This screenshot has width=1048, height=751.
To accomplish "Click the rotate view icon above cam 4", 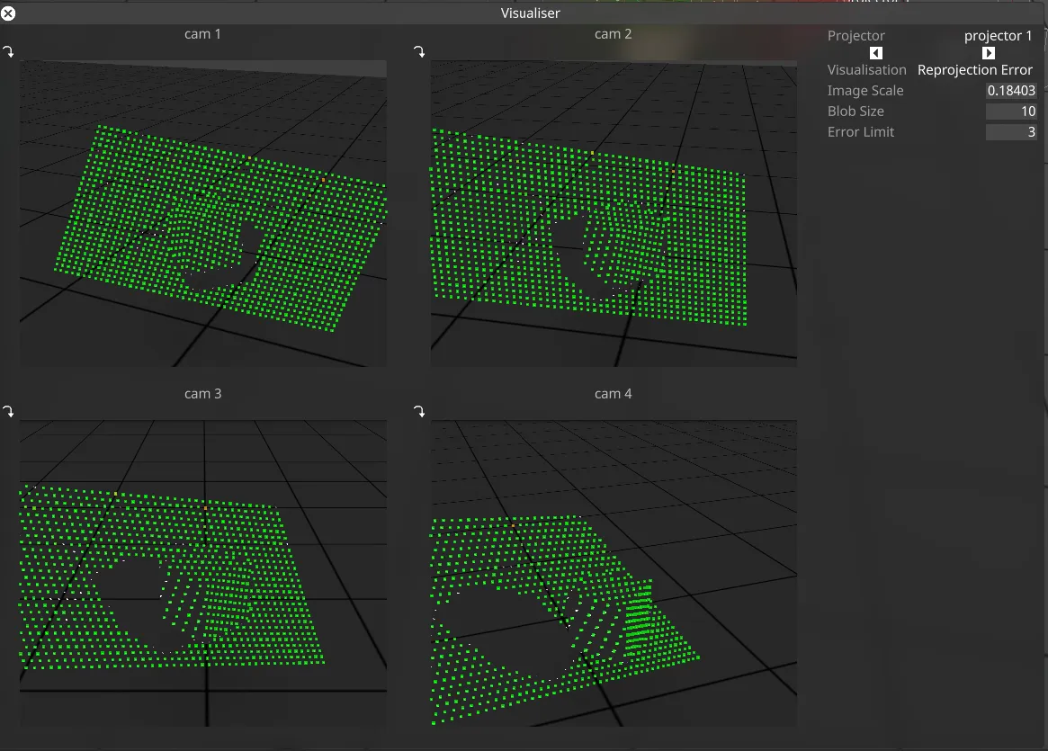I will point(419,411).
